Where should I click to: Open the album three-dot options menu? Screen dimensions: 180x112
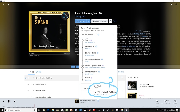point(111,21)
